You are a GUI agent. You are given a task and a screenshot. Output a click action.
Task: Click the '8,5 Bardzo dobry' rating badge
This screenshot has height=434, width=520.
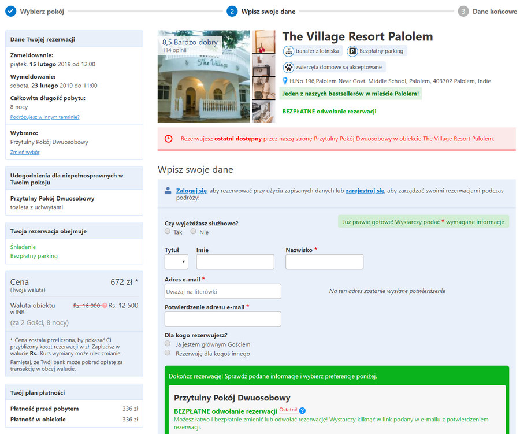point(190,42)
